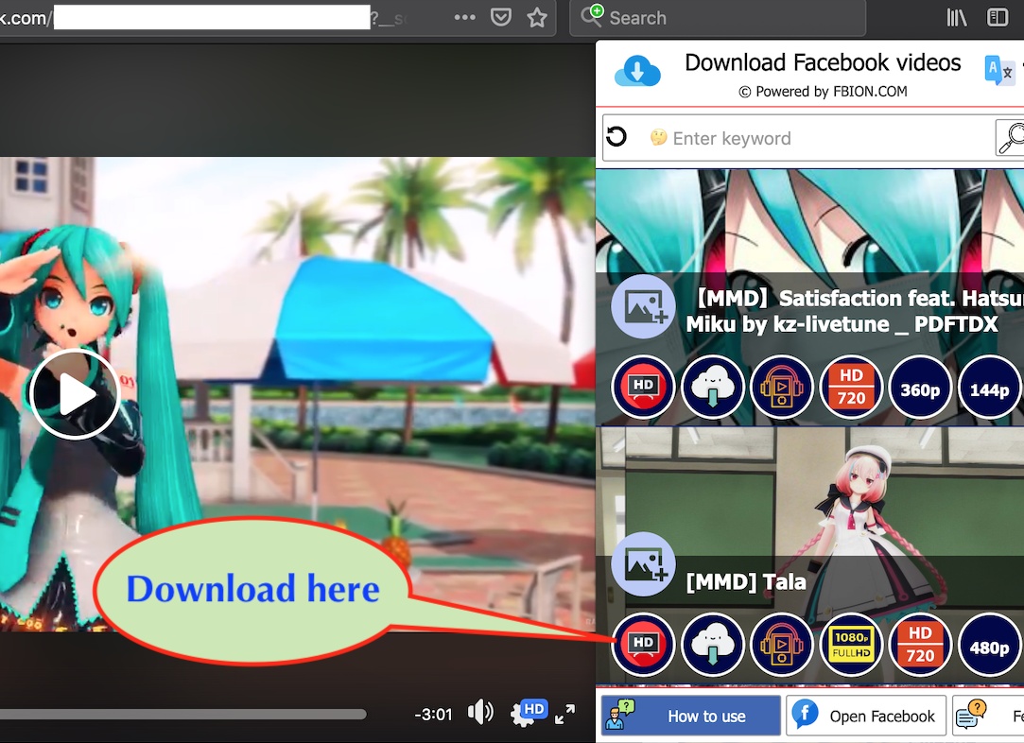Click the magnifier search button
1024x743 pixels.
(1011, 138)
